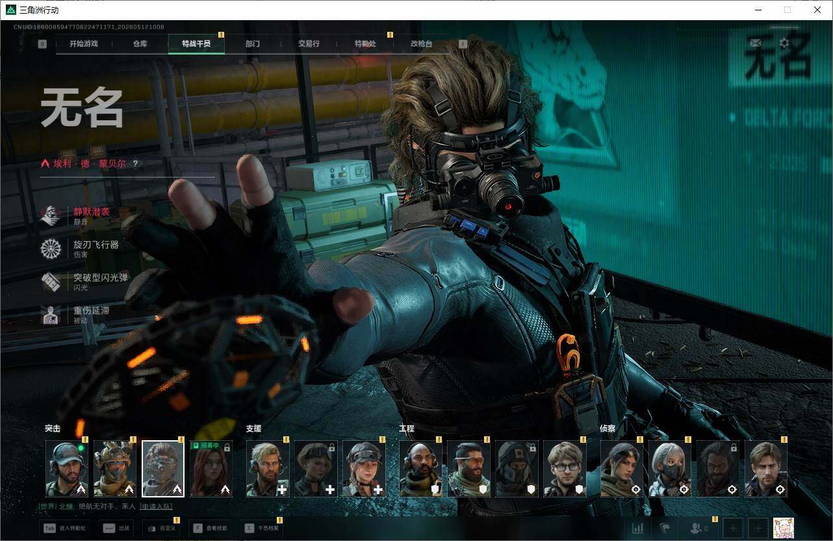Click the 工程 class heading

pos(407,429)
